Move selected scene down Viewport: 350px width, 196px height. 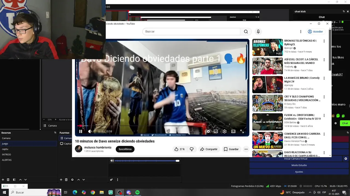[x=25, y=180]
